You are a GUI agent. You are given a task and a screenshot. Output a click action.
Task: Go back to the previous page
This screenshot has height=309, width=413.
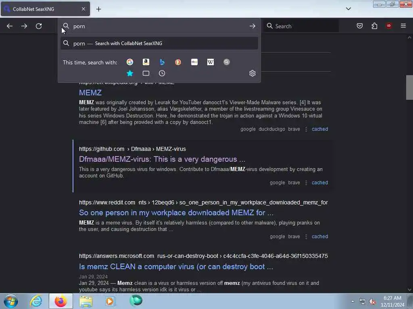click(10, 26)
